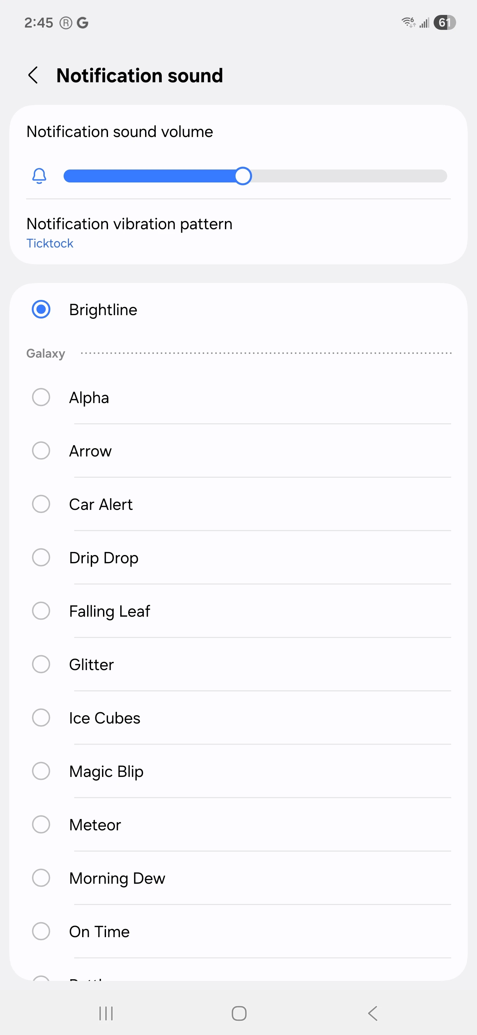Select the Alpha sound radio button
The height and width of the screenshot is (1035, 477).
click(x=41, y=397)
